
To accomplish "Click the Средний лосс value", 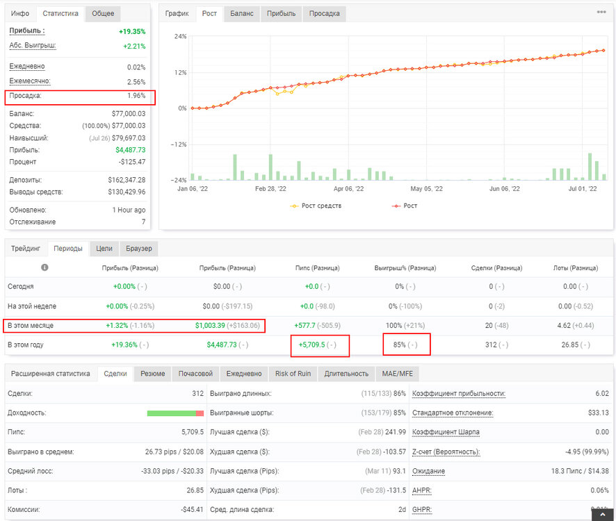I will 172,471.
